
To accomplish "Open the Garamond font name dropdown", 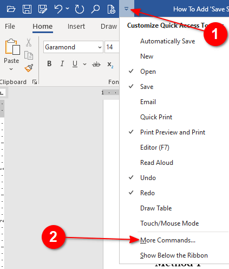I will click(100, 47).
